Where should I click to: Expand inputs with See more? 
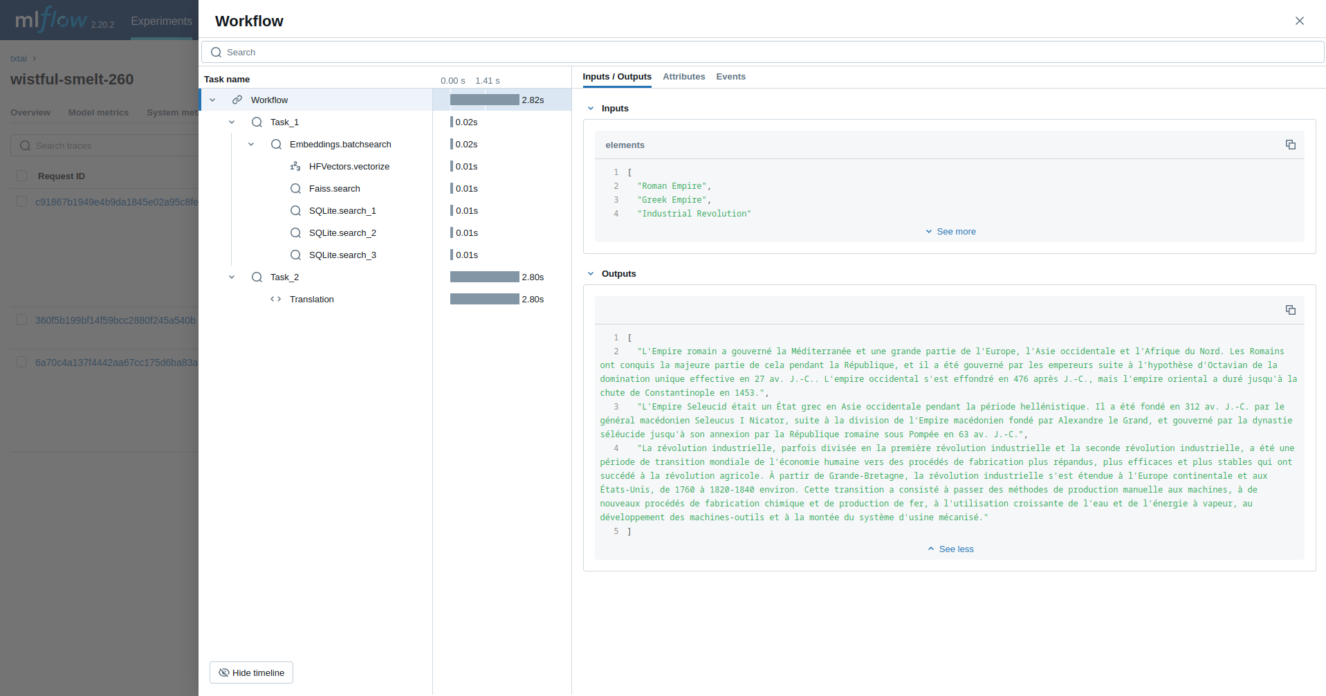click(x=950, y=232)
